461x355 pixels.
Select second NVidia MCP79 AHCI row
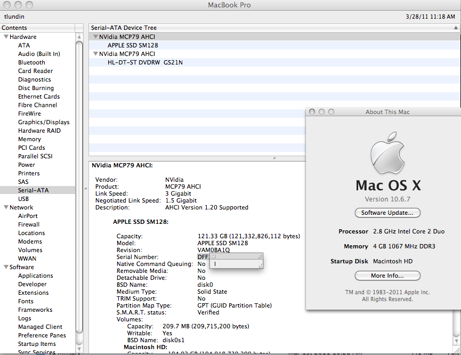274,54
